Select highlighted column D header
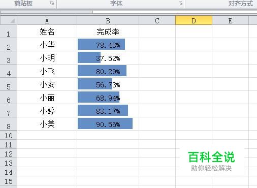 pyautogui.click(x=194, y=20)
